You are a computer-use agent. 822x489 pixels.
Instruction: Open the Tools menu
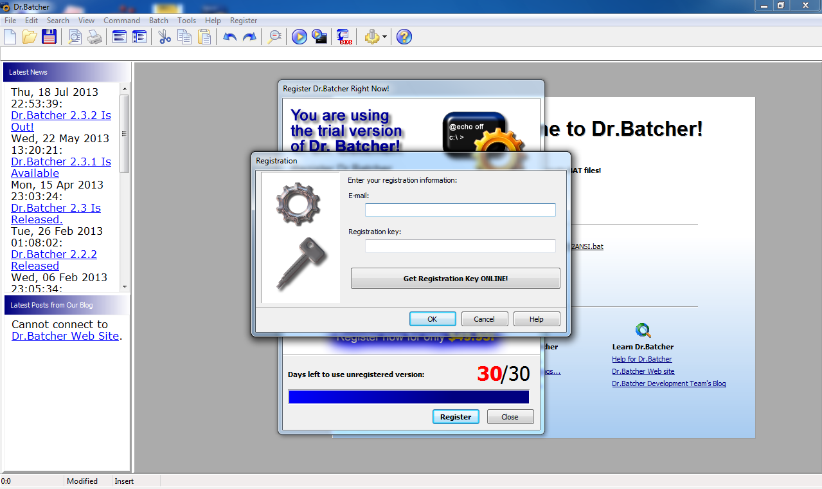click(187, 21)
